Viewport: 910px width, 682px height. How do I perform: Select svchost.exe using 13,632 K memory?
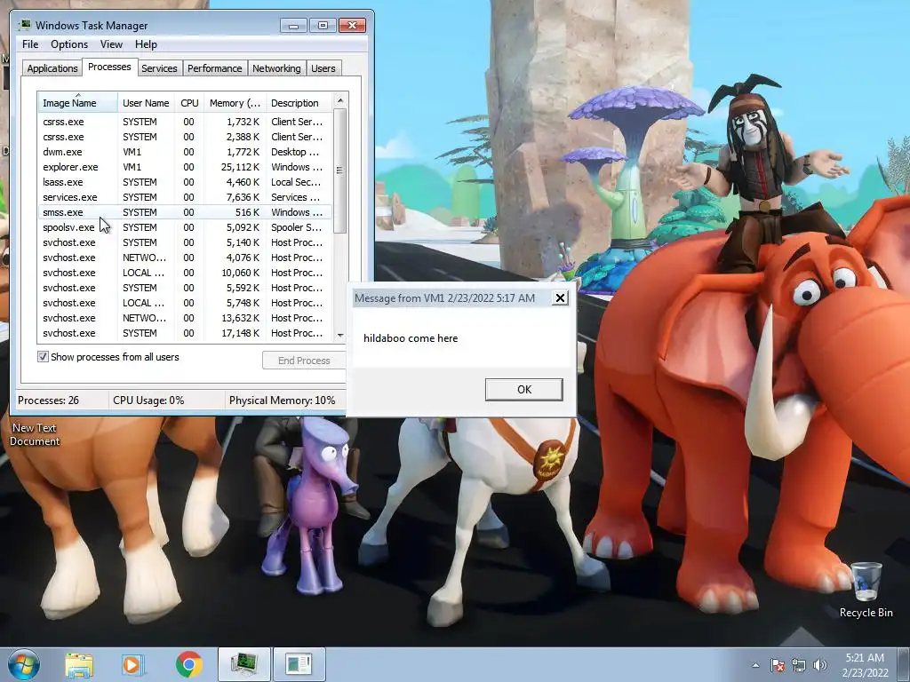click(185, 318)
